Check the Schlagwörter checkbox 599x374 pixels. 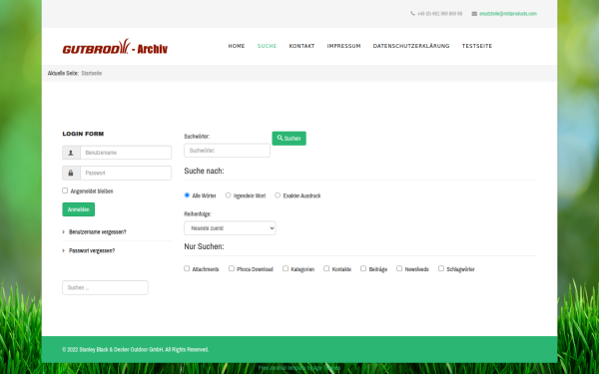[441, 268]
